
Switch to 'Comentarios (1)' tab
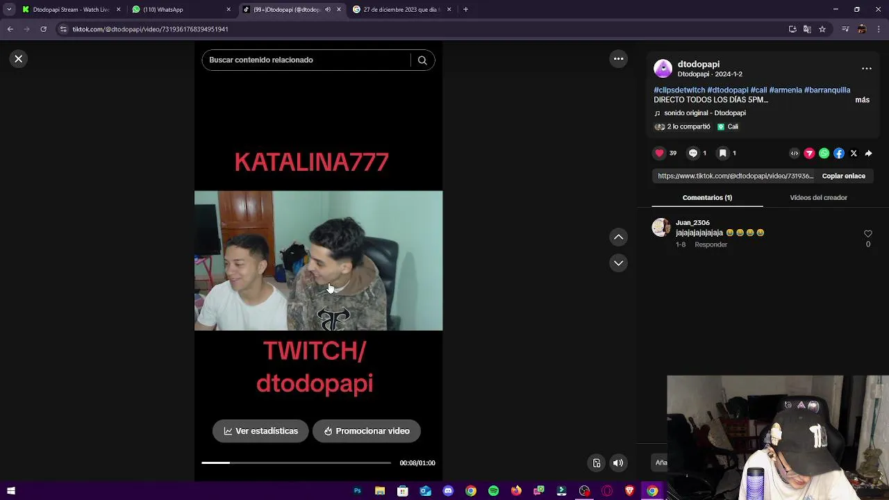click(707, 198)
